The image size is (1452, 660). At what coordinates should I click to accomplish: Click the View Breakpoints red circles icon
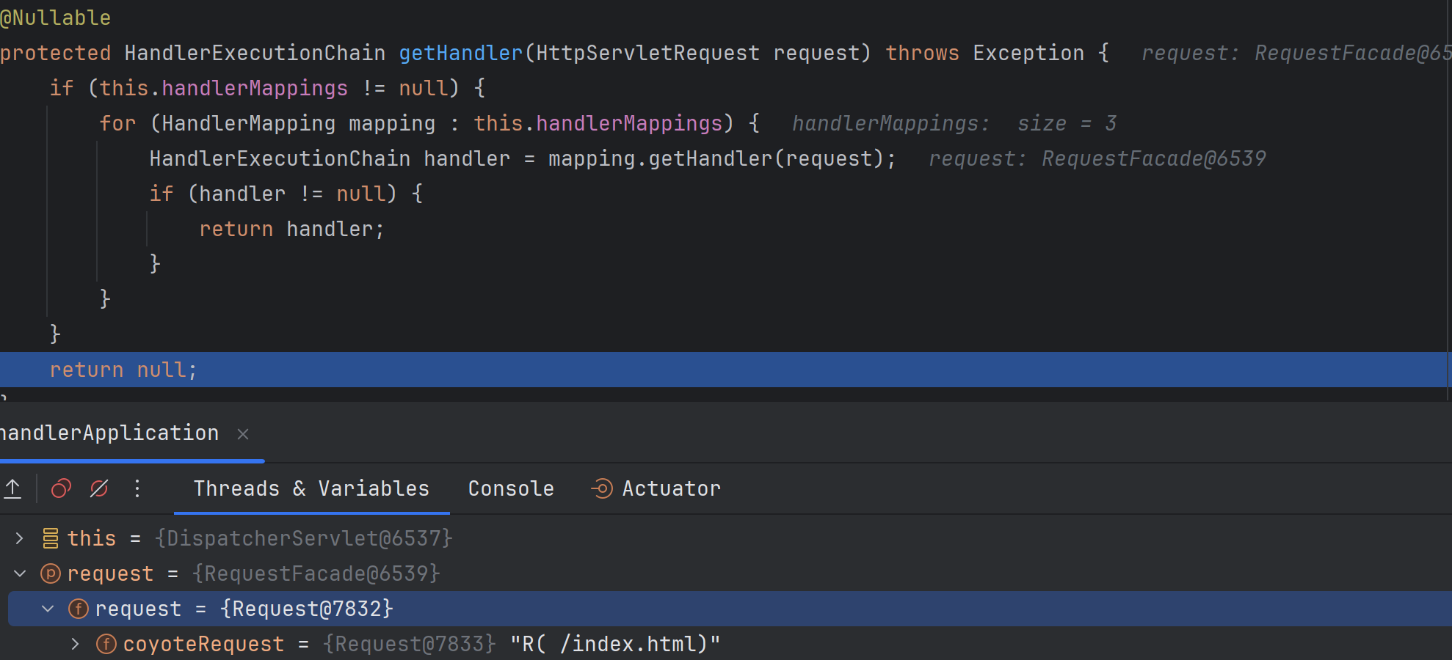tap(61, 488)
